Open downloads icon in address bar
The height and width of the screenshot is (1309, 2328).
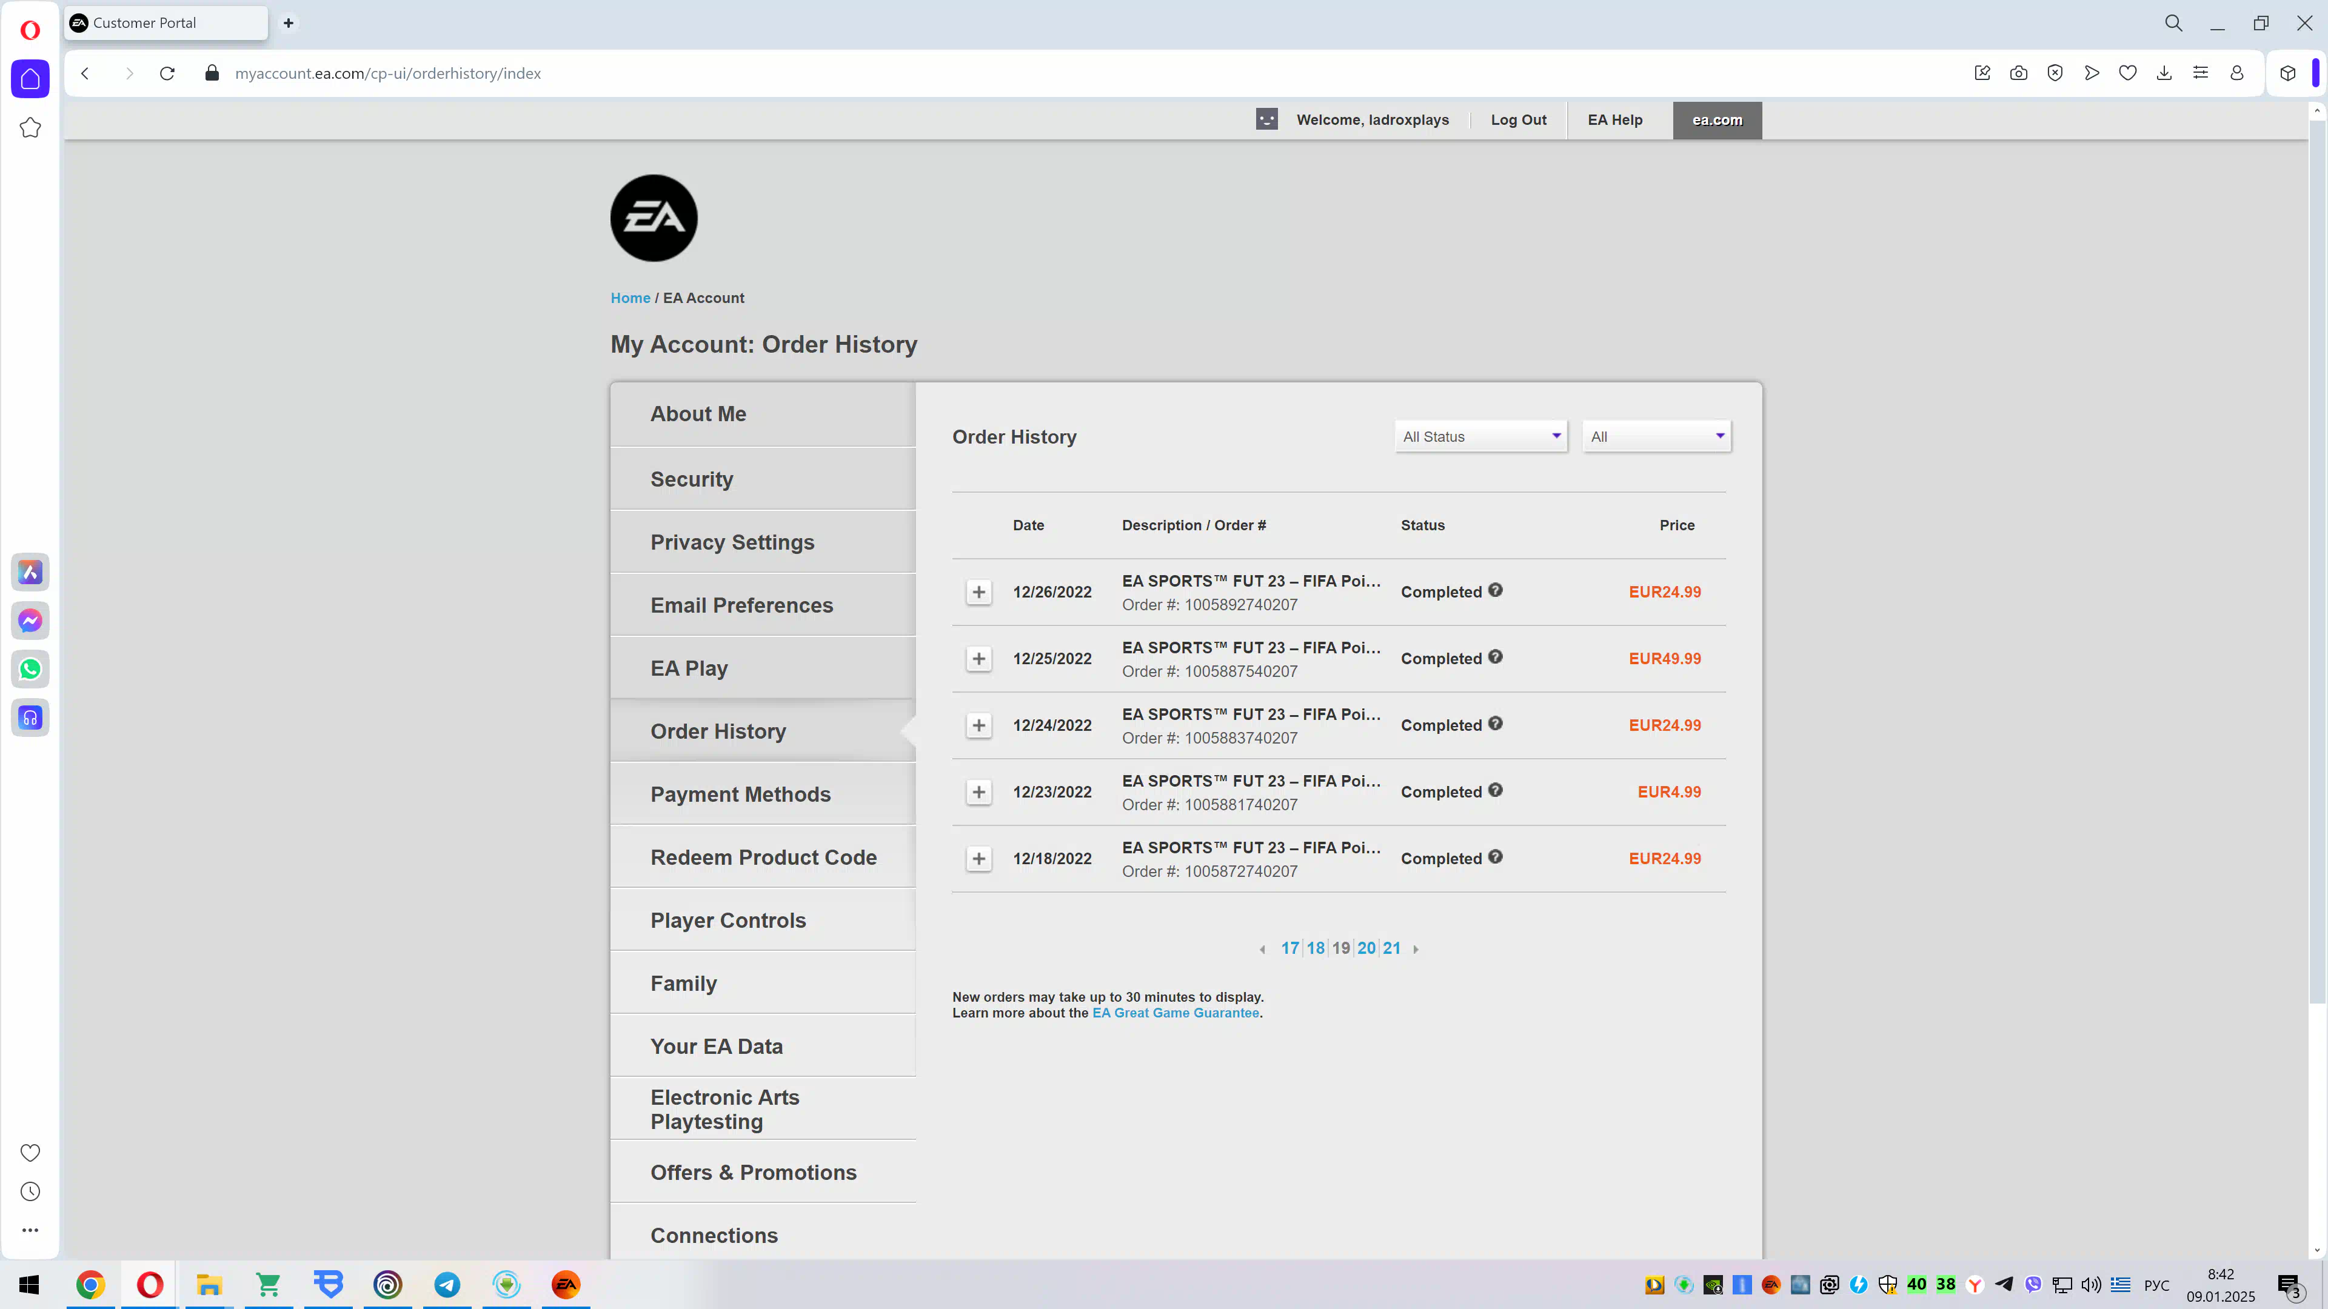pos(2164,73)
